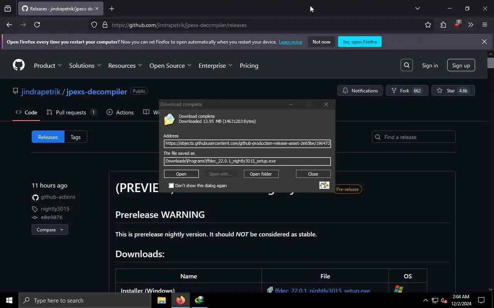Select the Releases tab button
This screenshot has width=494, height=308.
pyautogui.click(x=48, y=137)
